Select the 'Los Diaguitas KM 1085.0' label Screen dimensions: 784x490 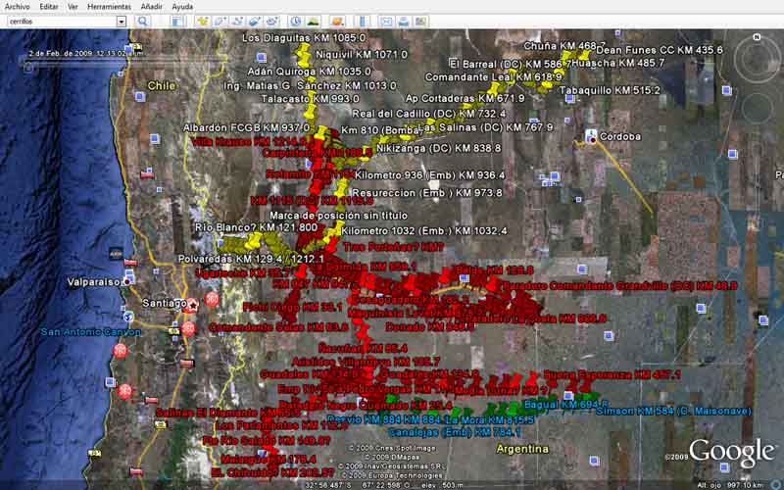[x=304, y=38]
